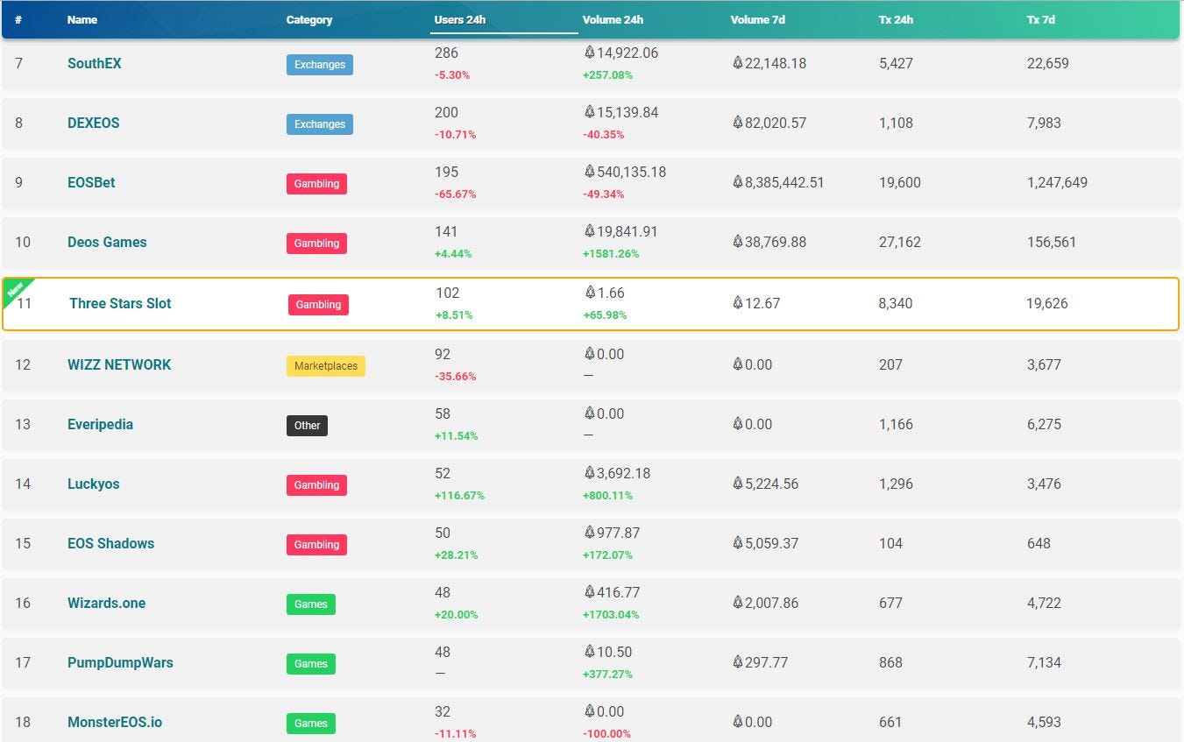Click the -65.67% users change

click(x=455, y=194)
